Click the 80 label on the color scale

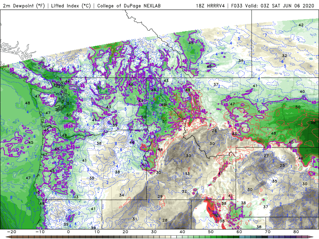(x=296, y=232)
